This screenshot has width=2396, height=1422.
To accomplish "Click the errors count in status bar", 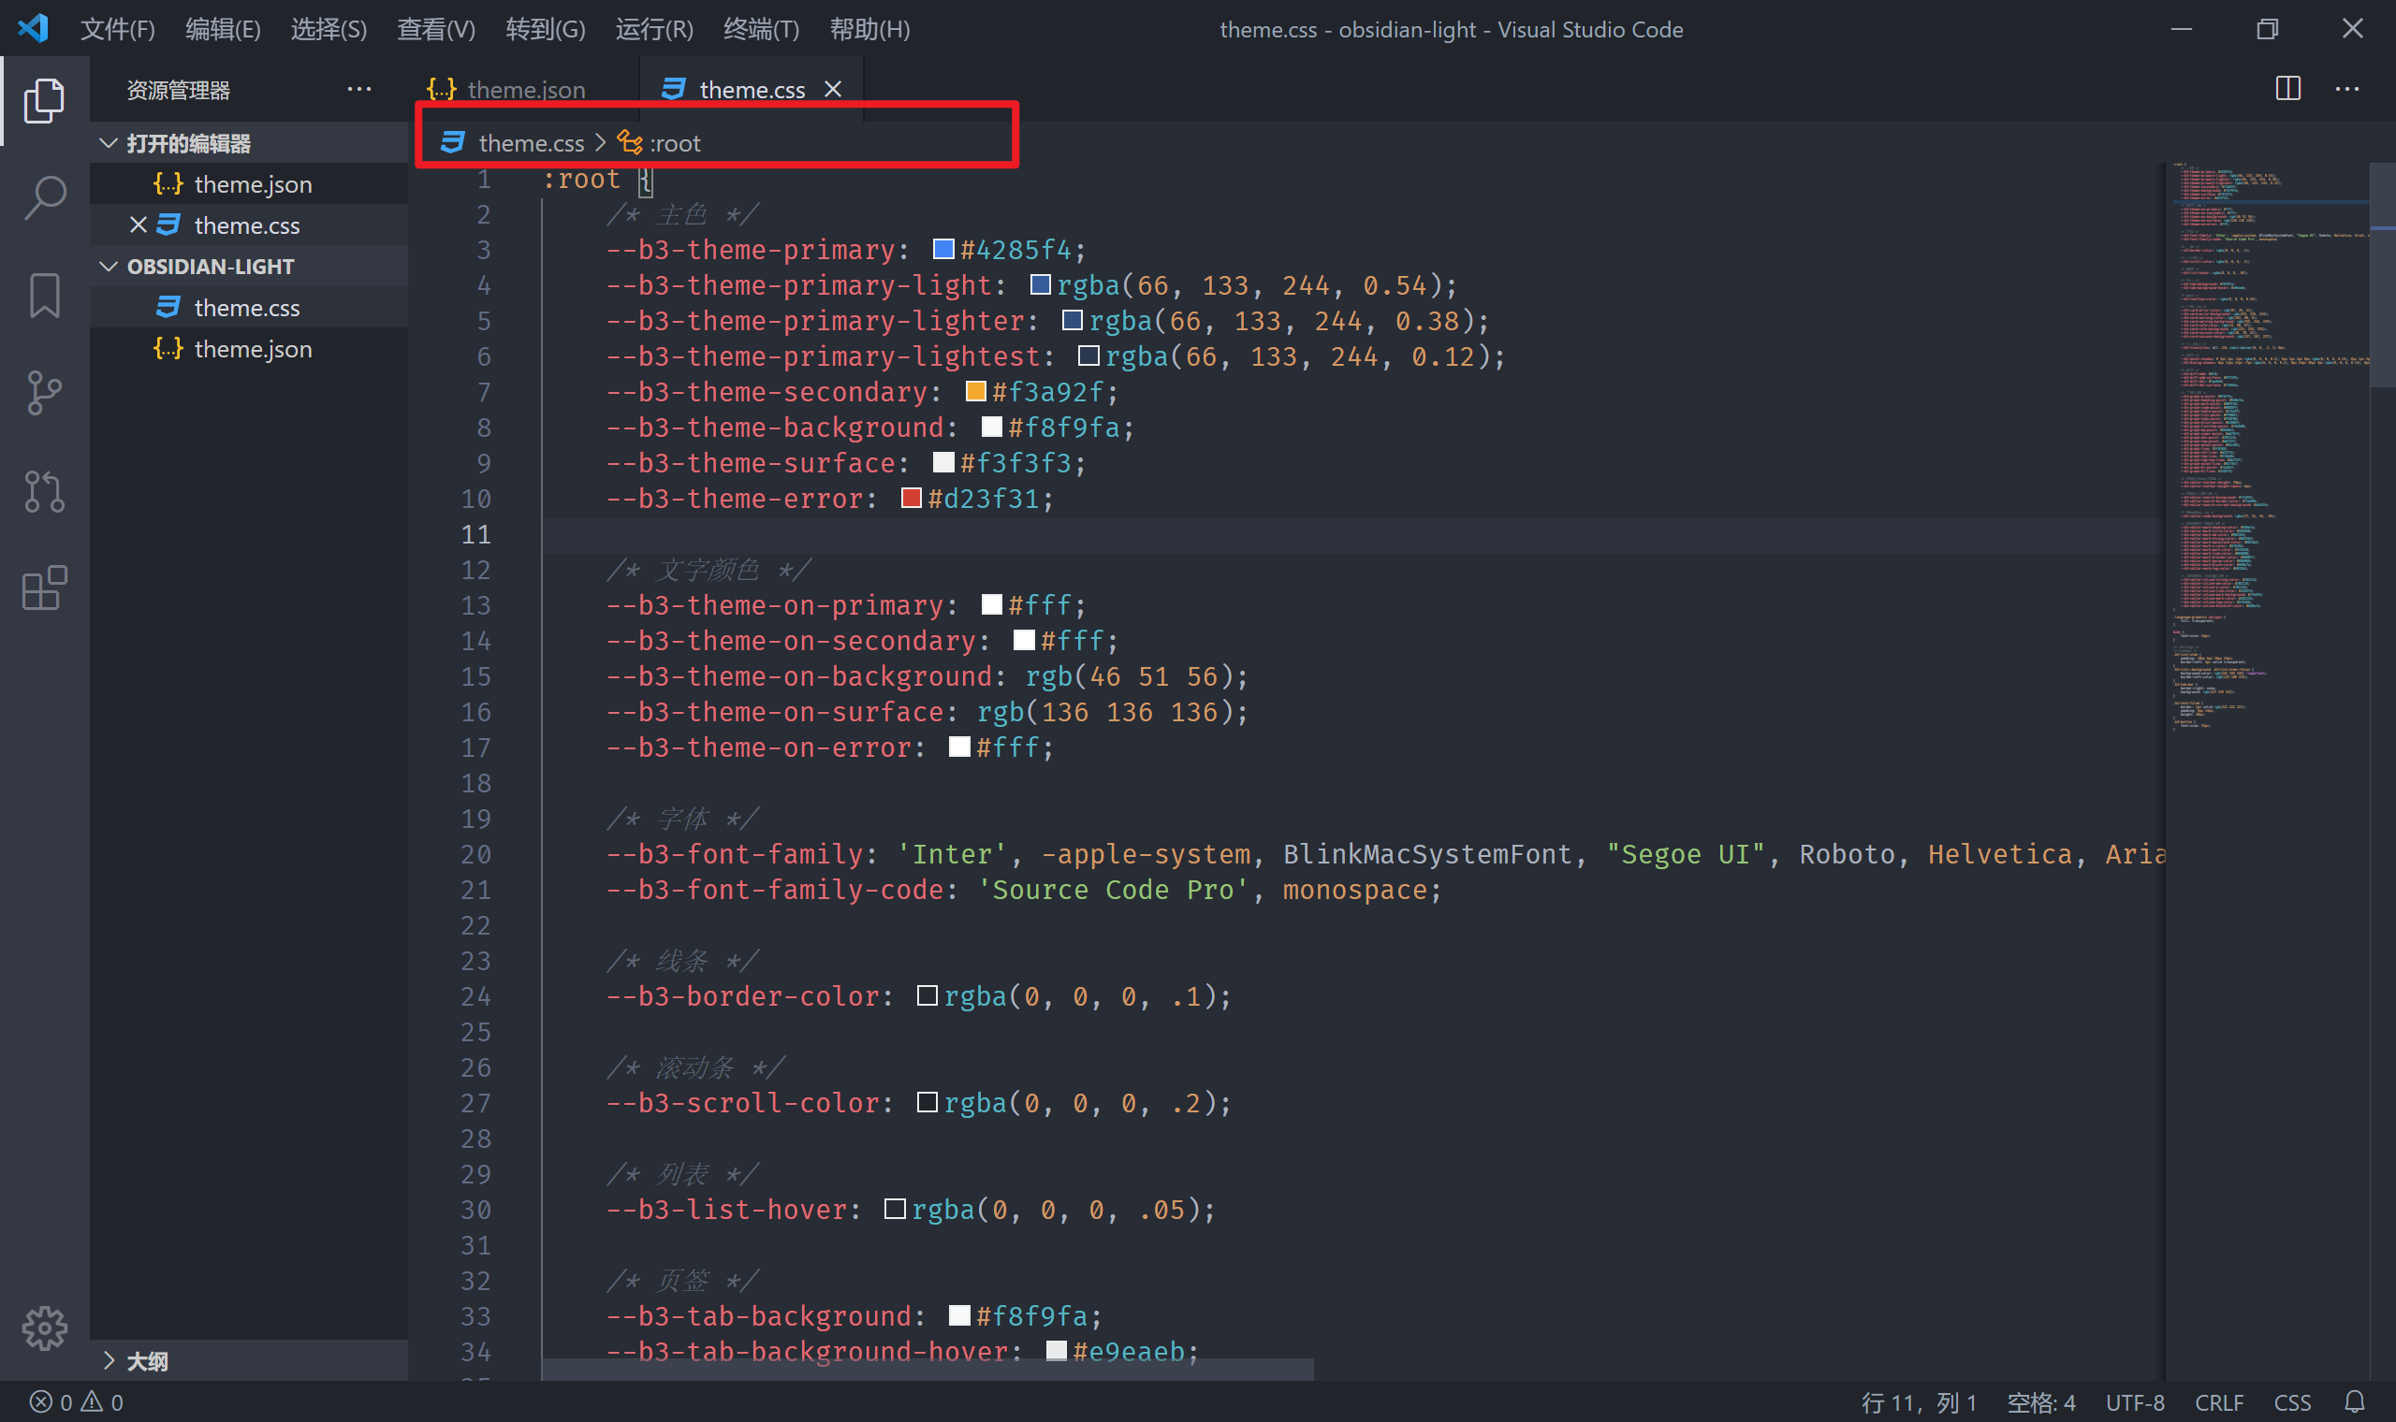I will pos(51,1401).
